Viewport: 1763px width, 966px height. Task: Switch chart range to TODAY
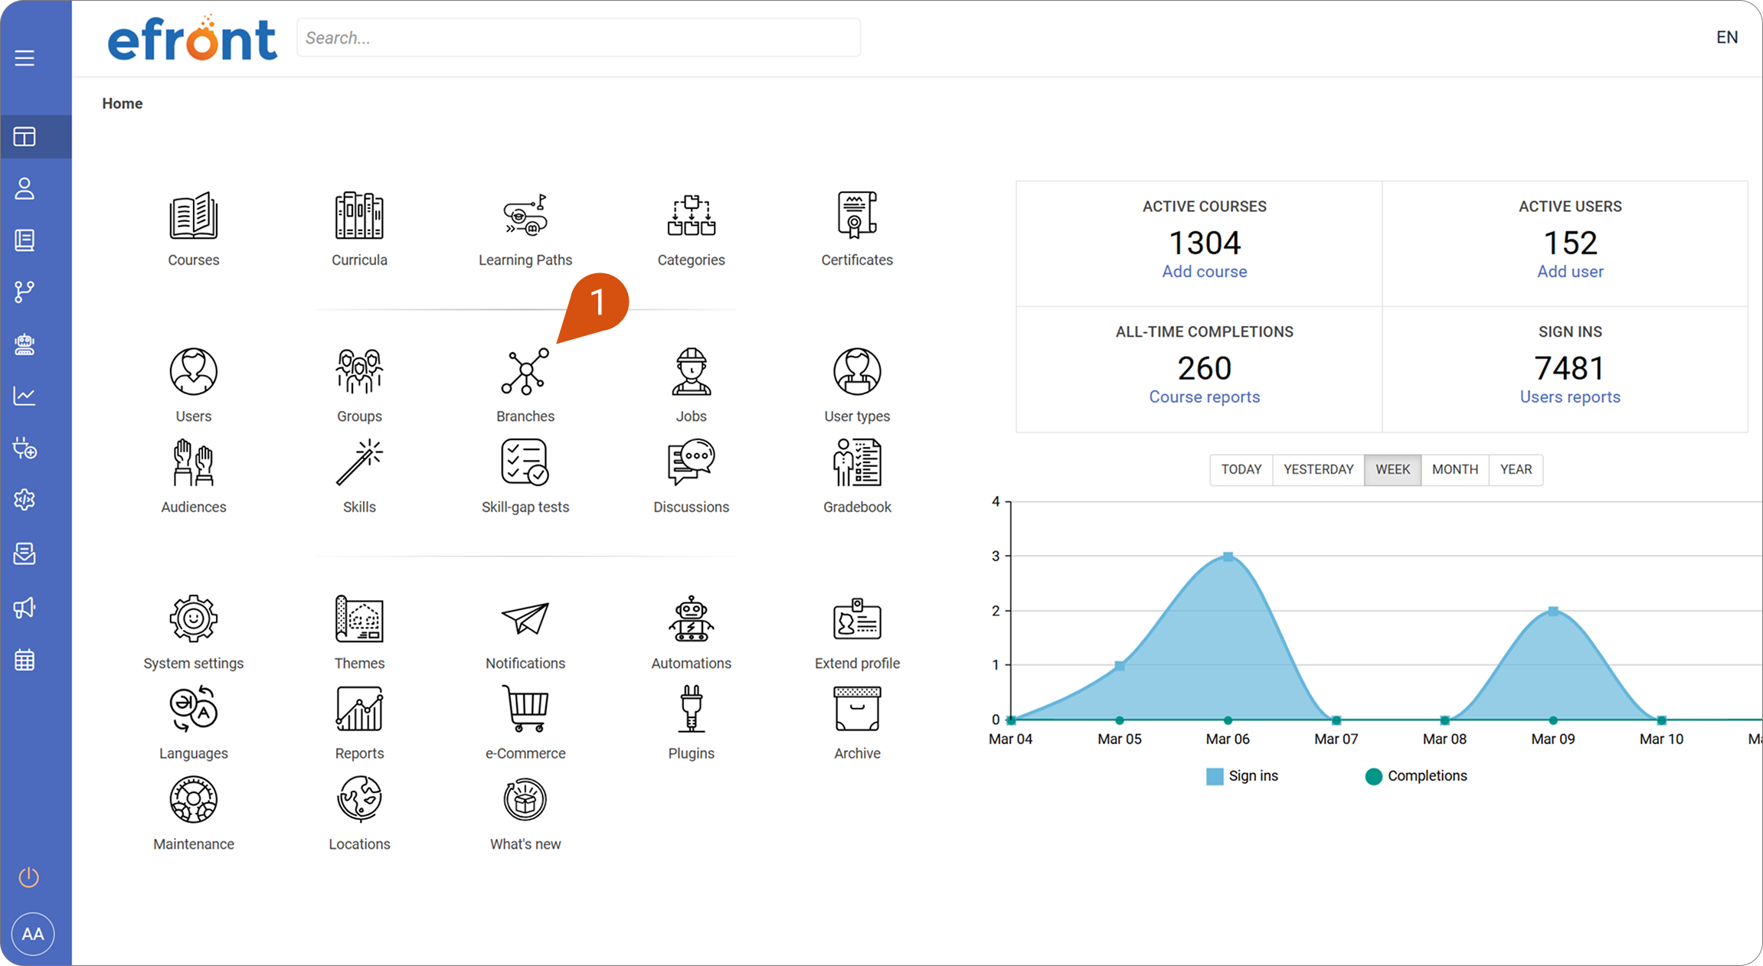[1241, 469]
